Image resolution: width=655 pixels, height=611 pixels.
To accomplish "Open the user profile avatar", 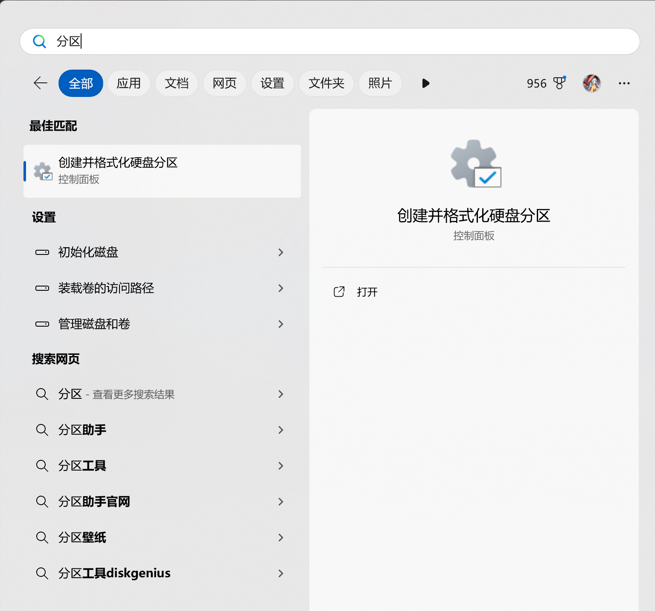I will pos(592,83).
